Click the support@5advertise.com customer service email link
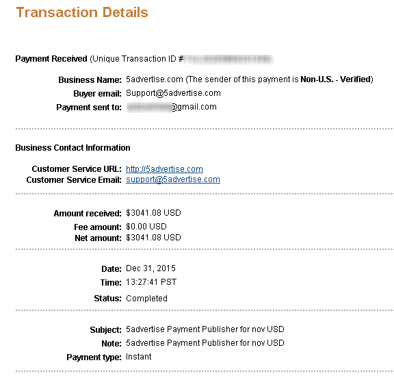This screenshot has height=378, width=394. (x=173, y=179)
